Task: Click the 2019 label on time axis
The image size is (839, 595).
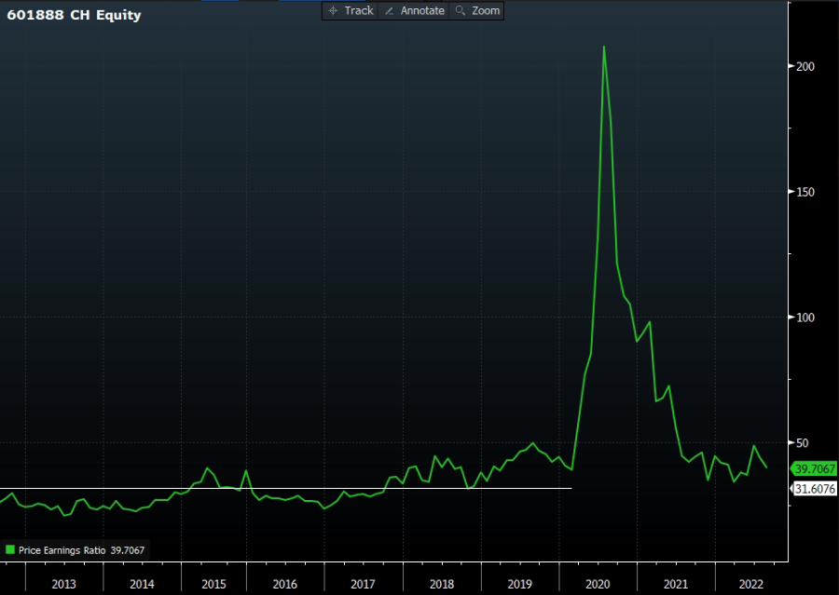Action: [519, 584]
